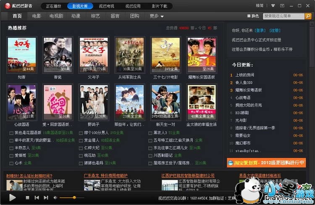Click the mini-mode window icon in title bar
The image size is (315, 205).
282,5
